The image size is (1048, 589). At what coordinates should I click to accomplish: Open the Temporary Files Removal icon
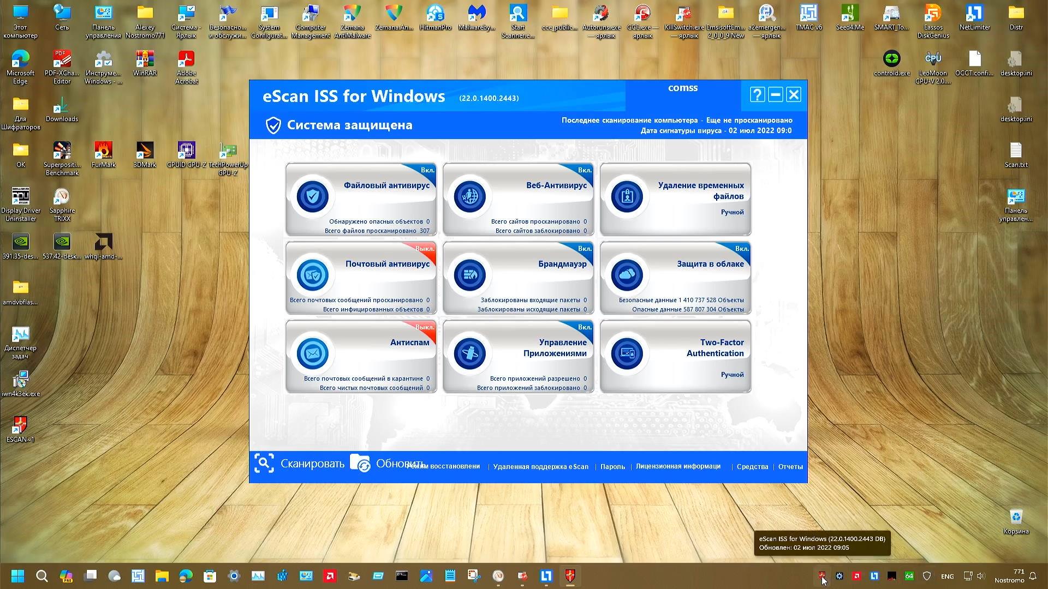[x=627, y=196]
